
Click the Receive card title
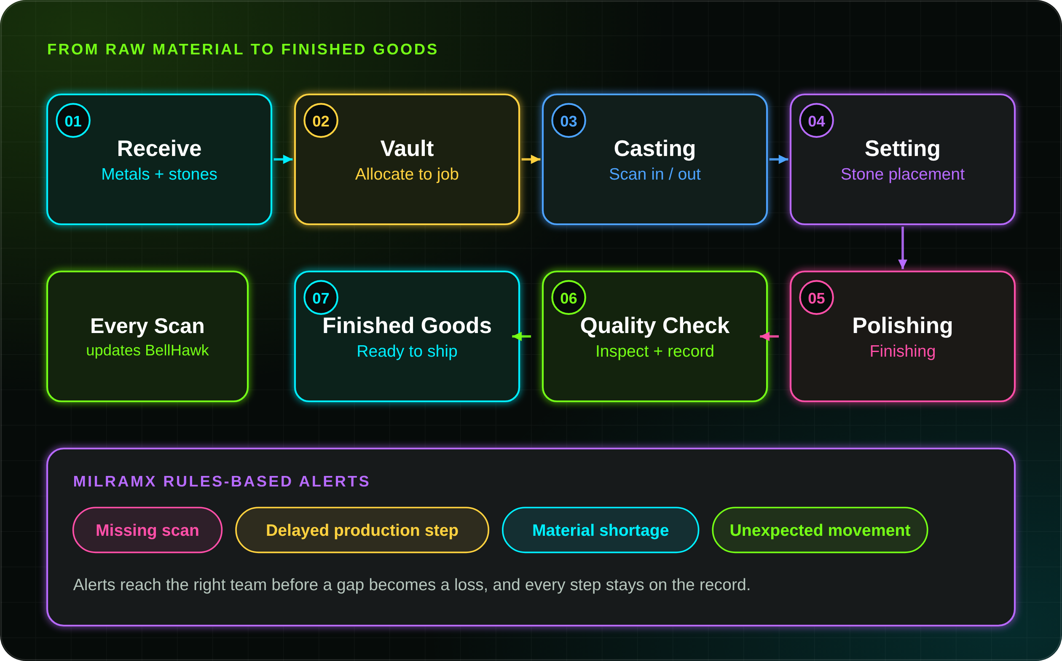159,149
